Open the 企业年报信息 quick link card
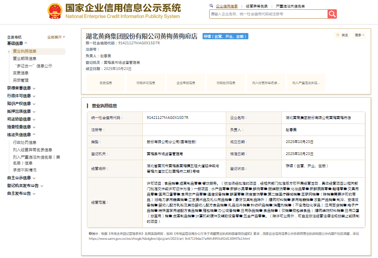This screenshot has width=378, height=258. coord(186,83)
